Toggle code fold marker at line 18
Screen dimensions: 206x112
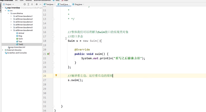pos(53,41)
